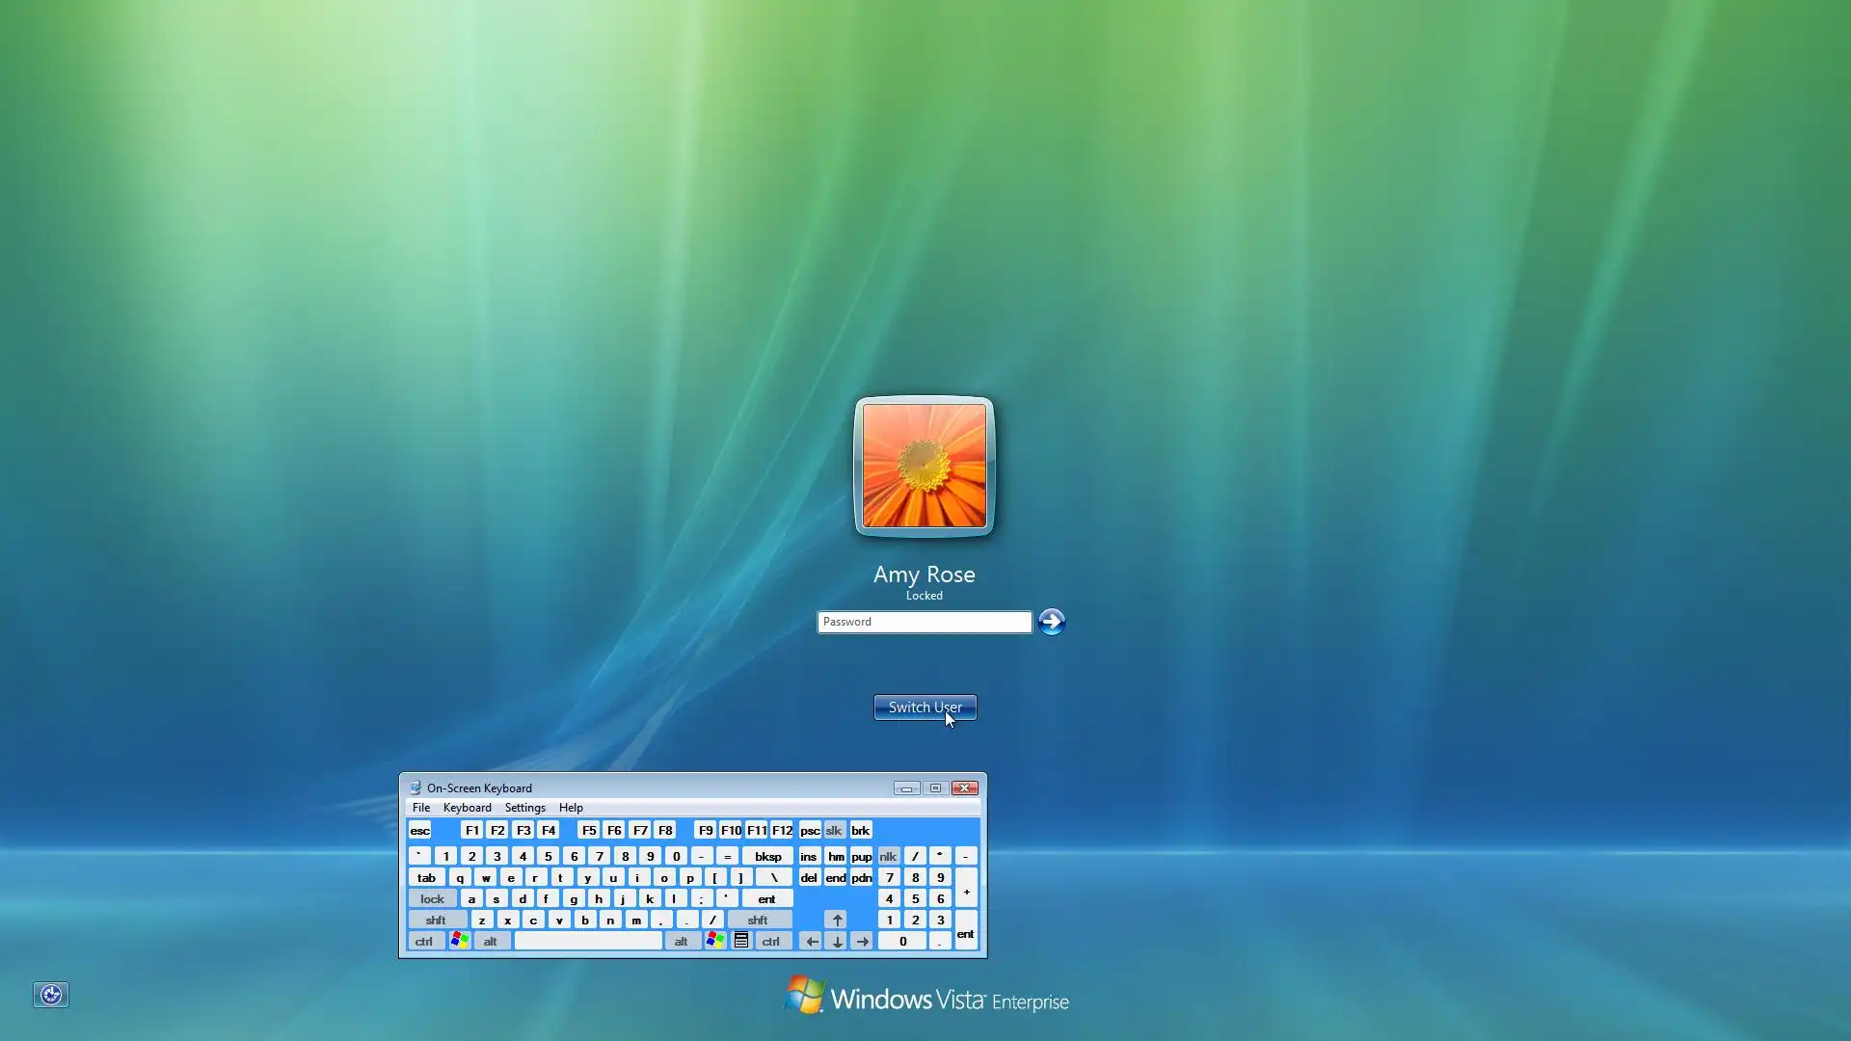This screenshot has height=1041, width=1851.
Task: Open the Settings menu
Action: [524, 808]
